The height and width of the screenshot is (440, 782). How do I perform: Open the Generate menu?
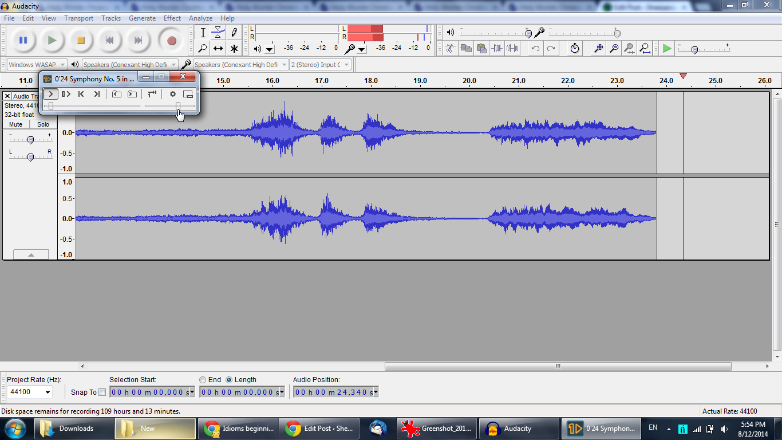142,18
